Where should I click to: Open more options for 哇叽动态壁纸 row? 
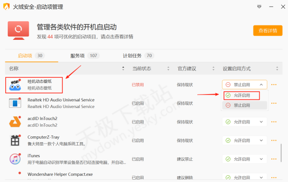274,85
